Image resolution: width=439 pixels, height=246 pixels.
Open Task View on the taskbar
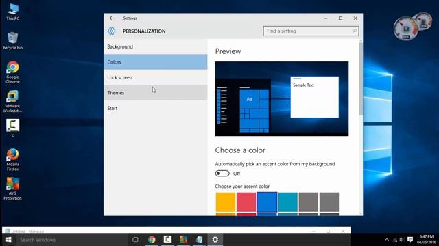[136, 240]
